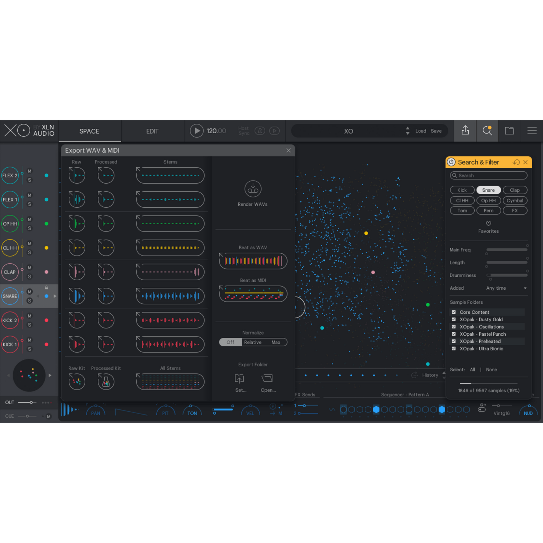Open the hamburger main menu

[x=532, y=131]
